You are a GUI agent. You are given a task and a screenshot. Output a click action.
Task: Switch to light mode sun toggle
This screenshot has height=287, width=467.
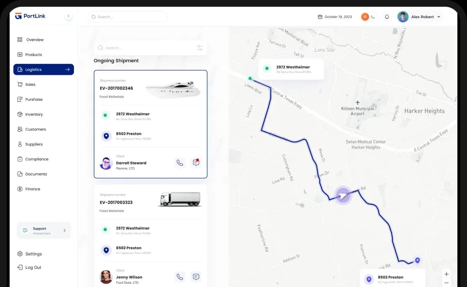365,17
